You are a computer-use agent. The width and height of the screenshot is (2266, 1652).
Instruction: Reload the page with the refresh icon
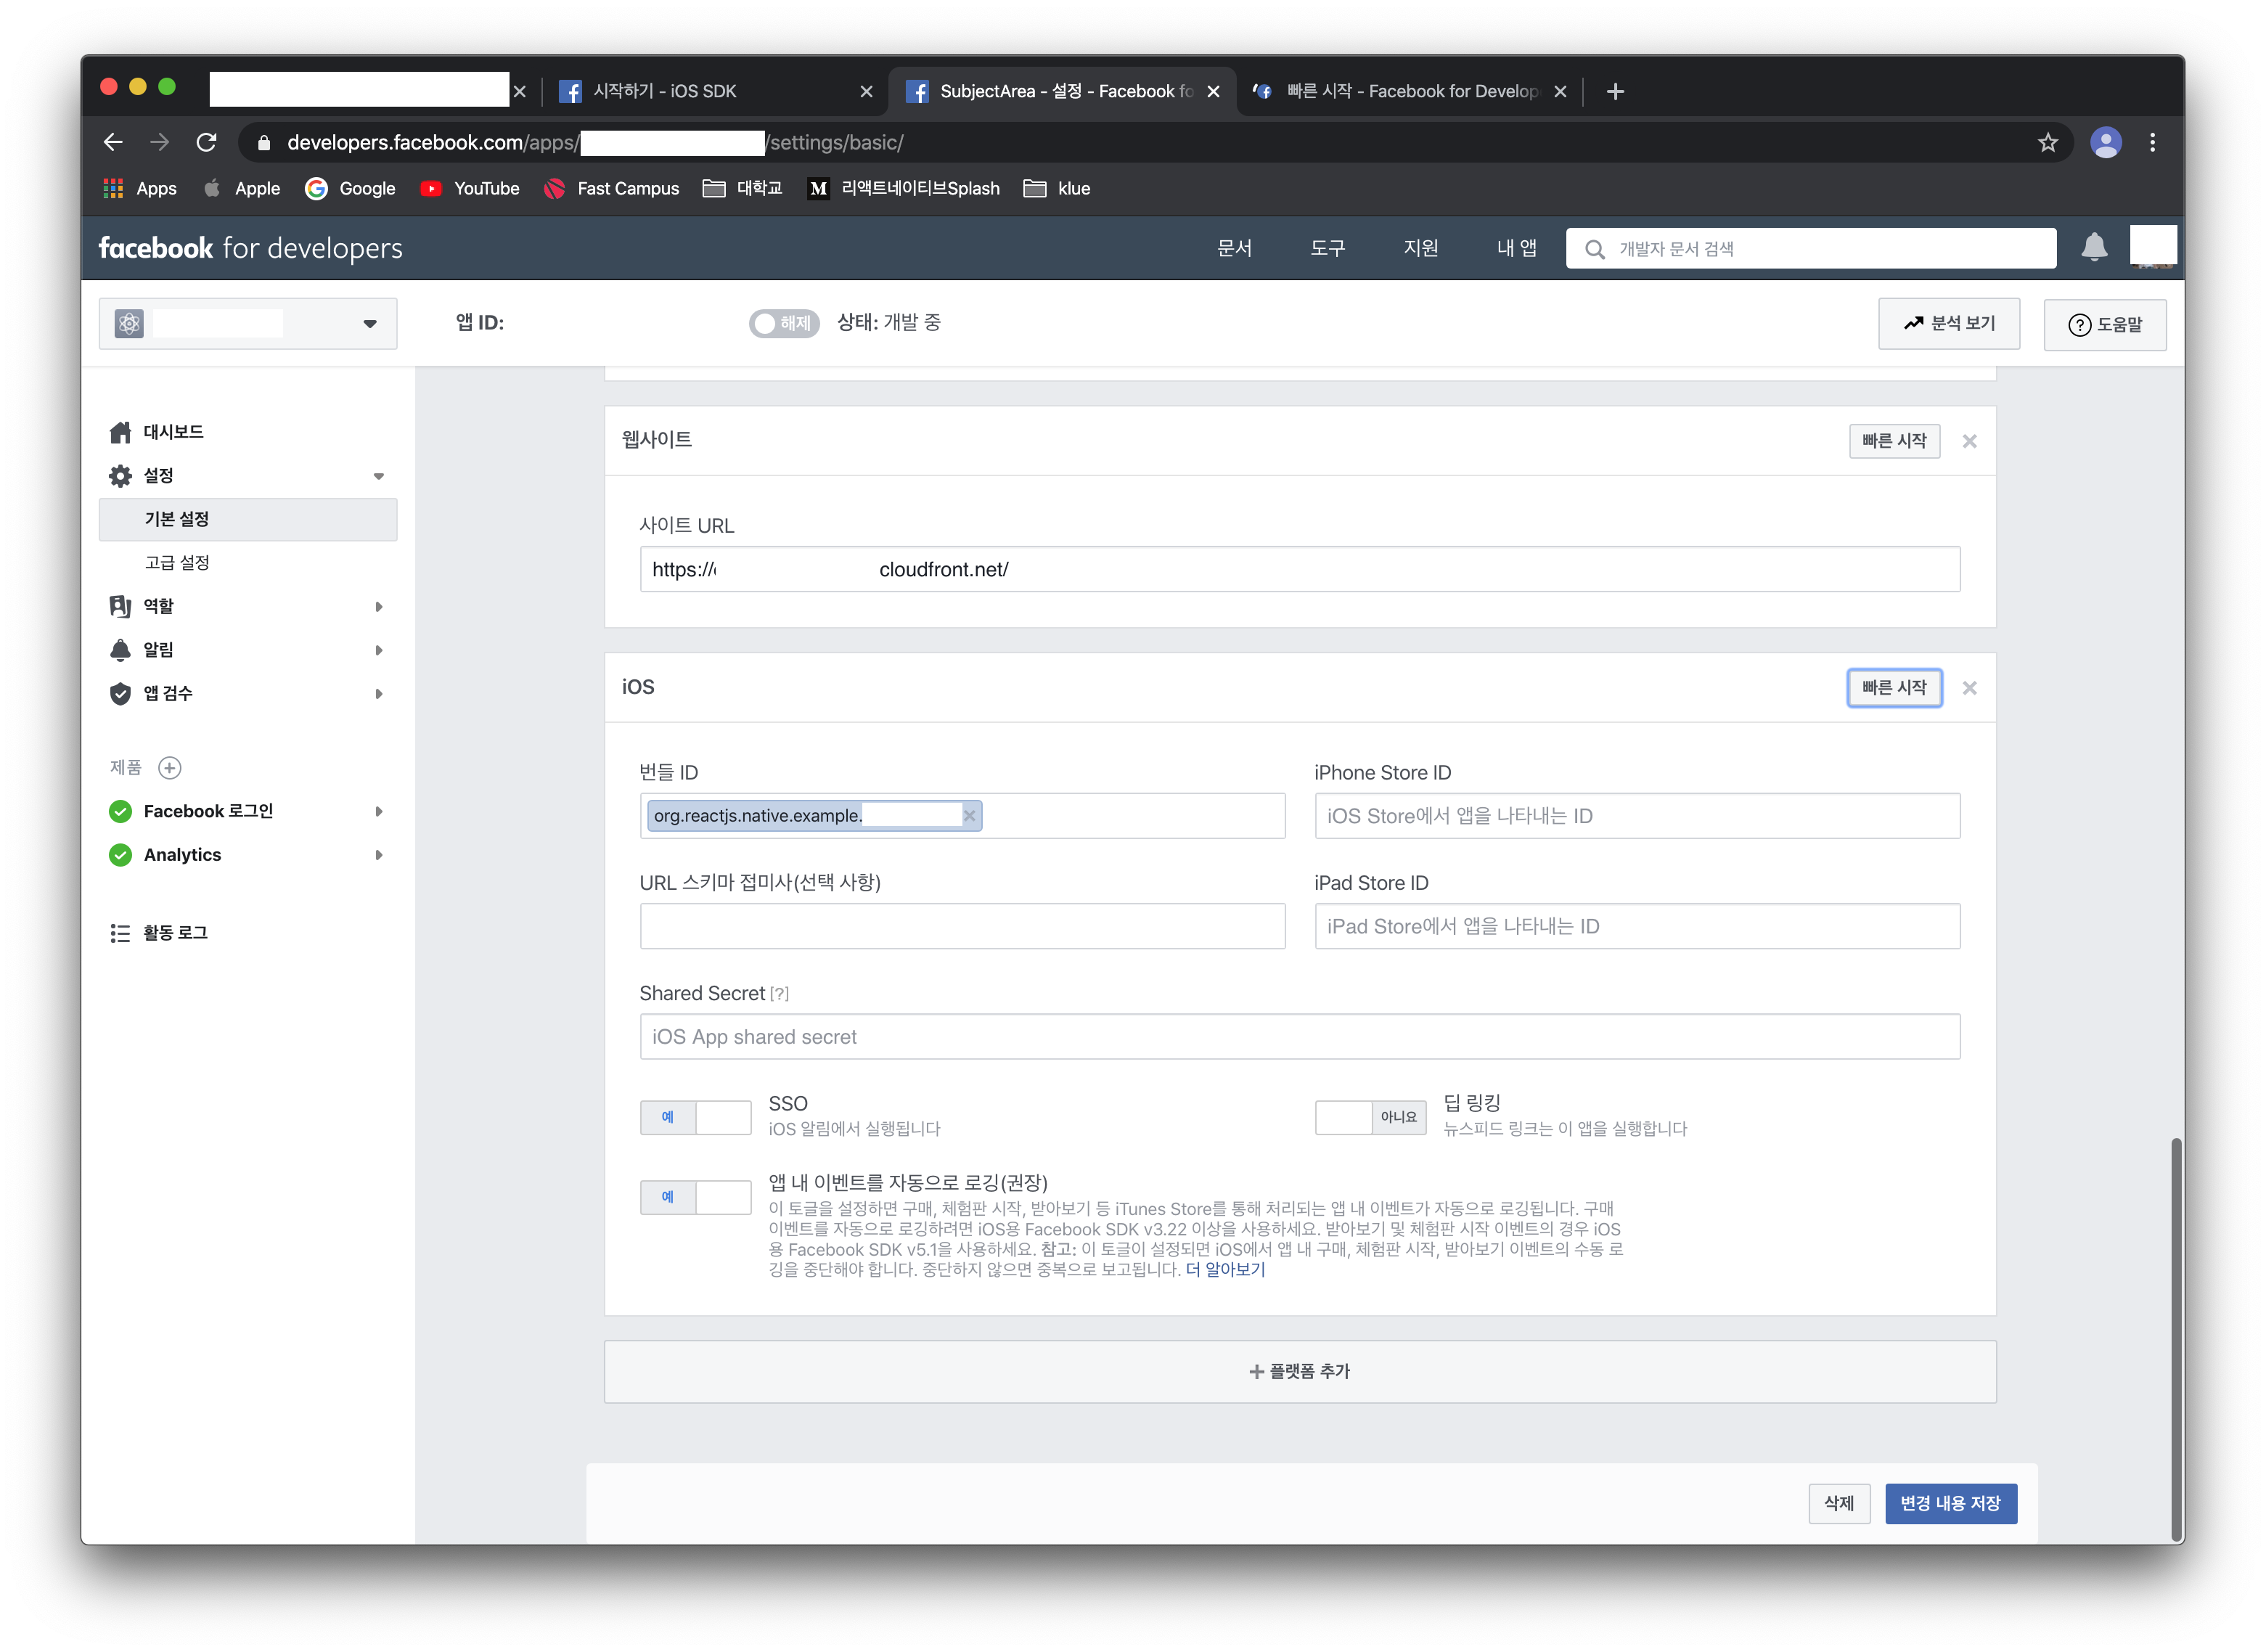(206, 143)
